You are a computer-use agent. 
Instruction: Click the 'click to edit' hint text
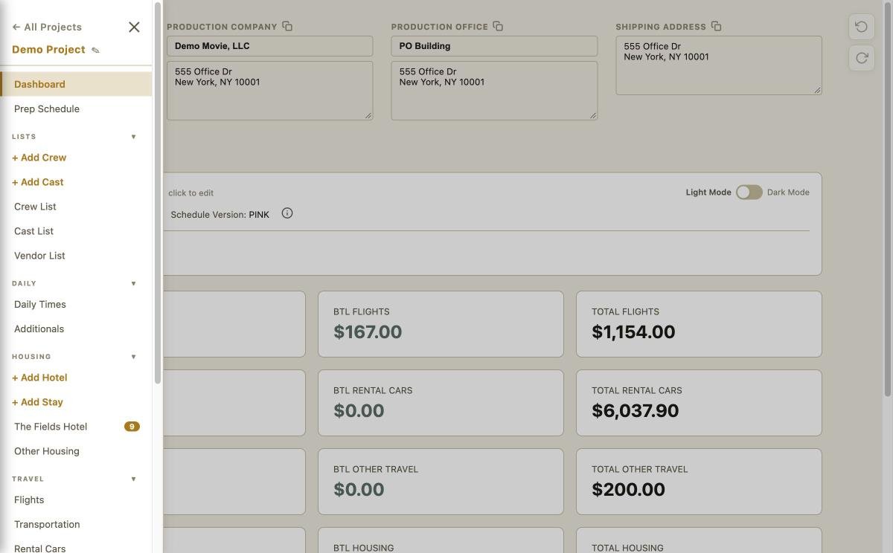tap(191, 193)
